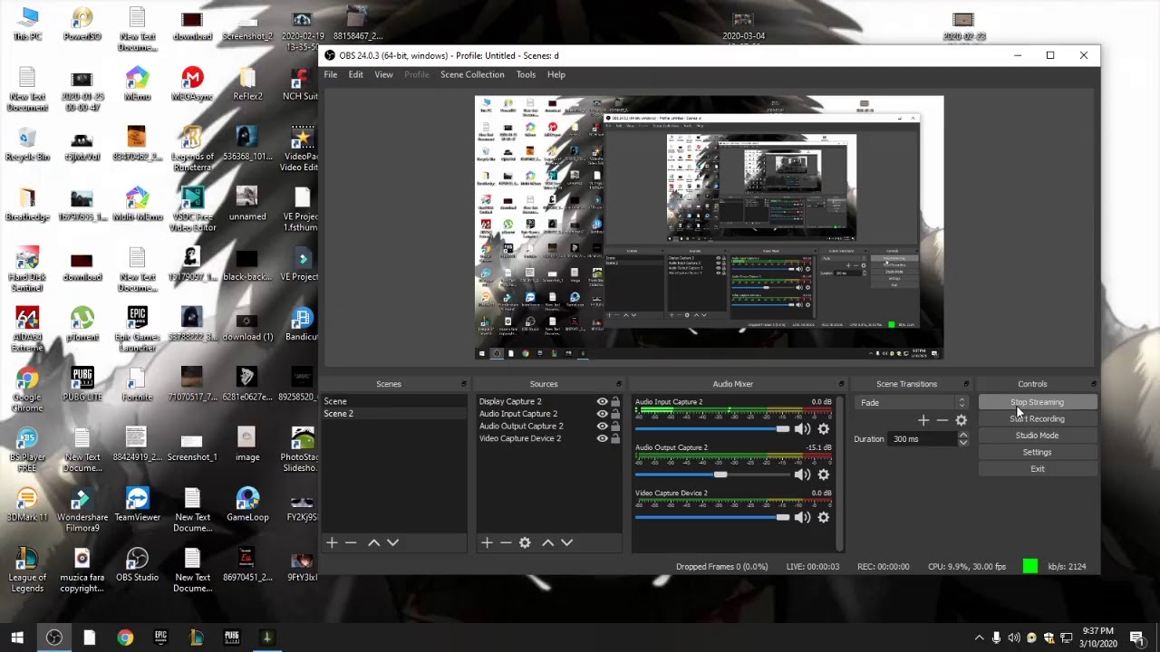
Task: Open League of Legends desktop icon
Action: (x=27, y=570)
